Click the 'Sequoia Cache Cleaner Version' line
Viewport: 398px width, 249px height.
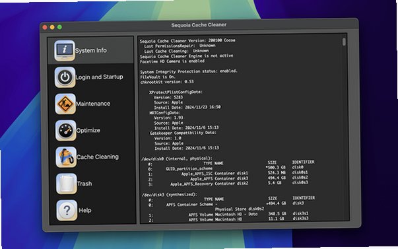[x=187, y=41]
